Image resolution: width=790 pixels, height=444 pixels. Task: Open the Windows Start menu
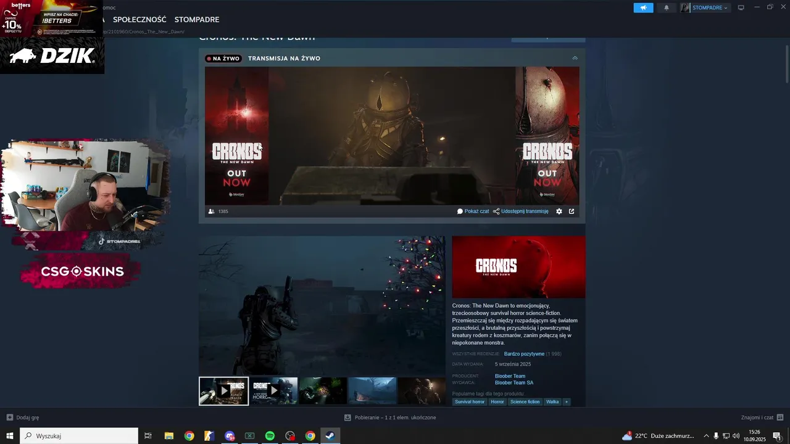(x=10, y=436)
